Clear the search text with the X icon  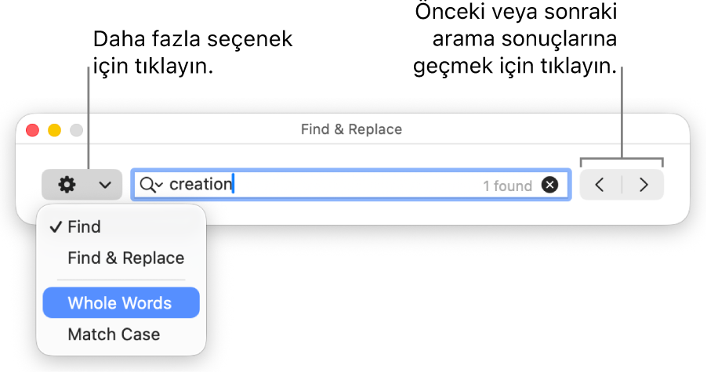[550, 185]
